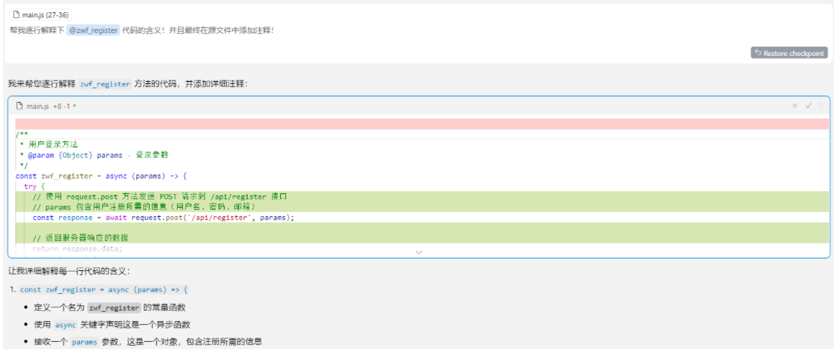The image size is (834, 352).
Task: Click the Restore checkpoint button
Action: [789, 53]
